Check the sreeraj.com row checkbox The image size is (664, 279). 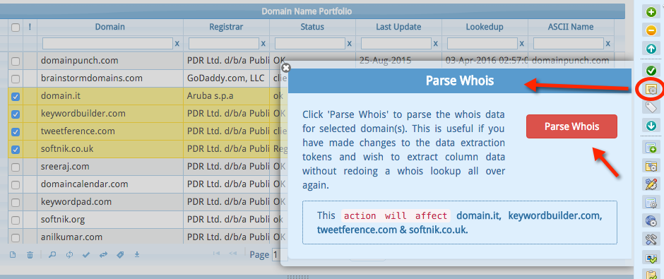tap(16, 167)
